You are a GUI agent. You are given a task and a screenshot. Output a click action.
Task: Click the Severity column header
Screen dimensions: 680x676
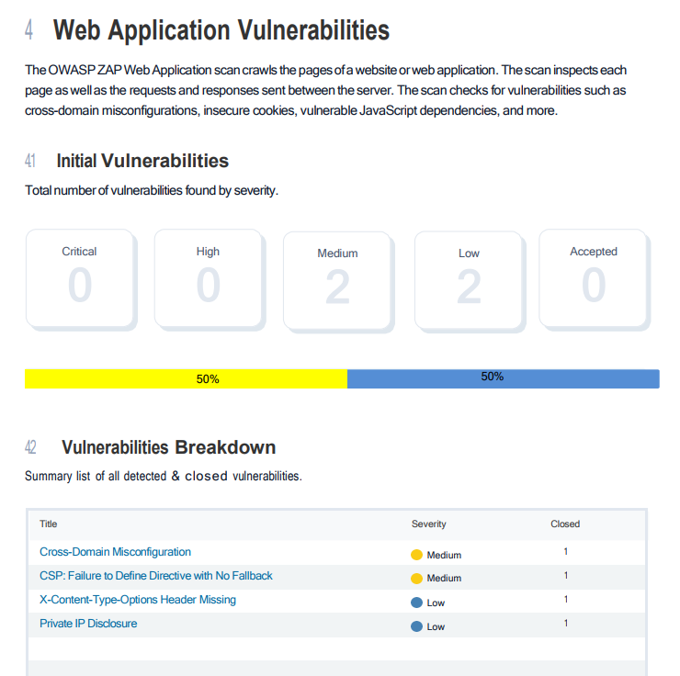(428, 524)
